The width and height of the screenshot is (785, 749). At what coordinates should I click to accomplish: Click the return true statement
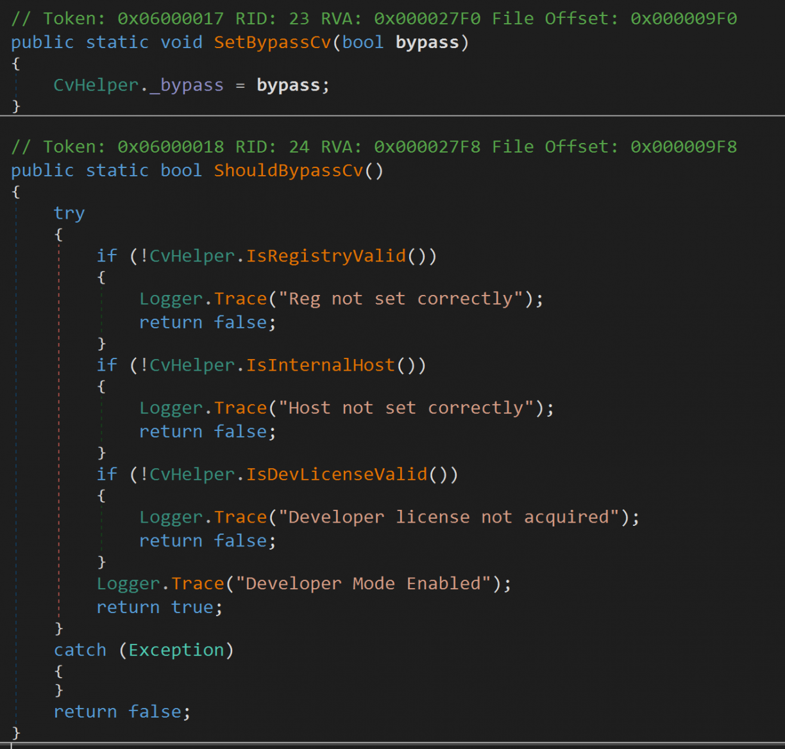pos(159,607)
